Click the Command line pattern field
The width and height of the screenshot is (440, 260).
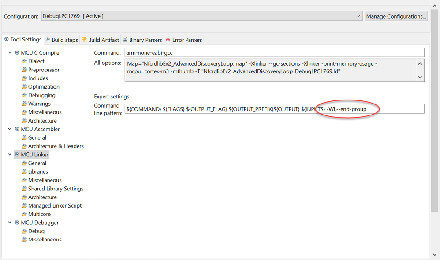(x=274, y=109)
